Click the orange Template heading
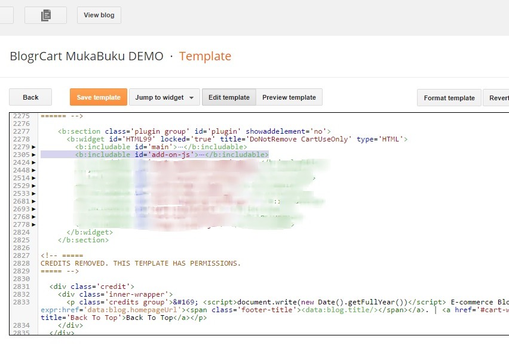The image size is (509, 348). click(x=205, y=56)
